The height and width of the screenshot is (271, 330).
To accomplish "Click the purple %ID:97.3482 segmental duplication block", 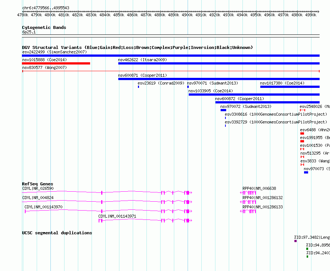I will click(x=296, y=241).
